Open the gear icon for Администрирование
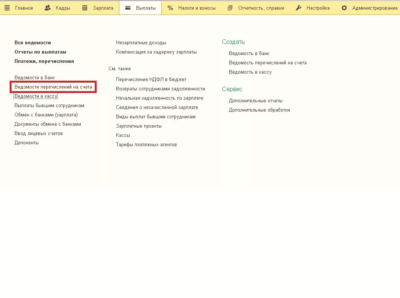This screenshot has height=298, width=400. [345, 7]
